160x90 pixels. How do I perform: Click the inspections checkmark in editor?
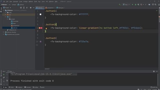(x=157, y=10)
